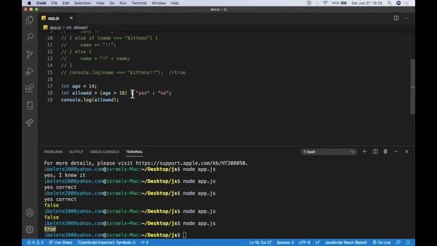Open the Go menu
The height and width of the screenshot is (246, 437).
point(112,3)
